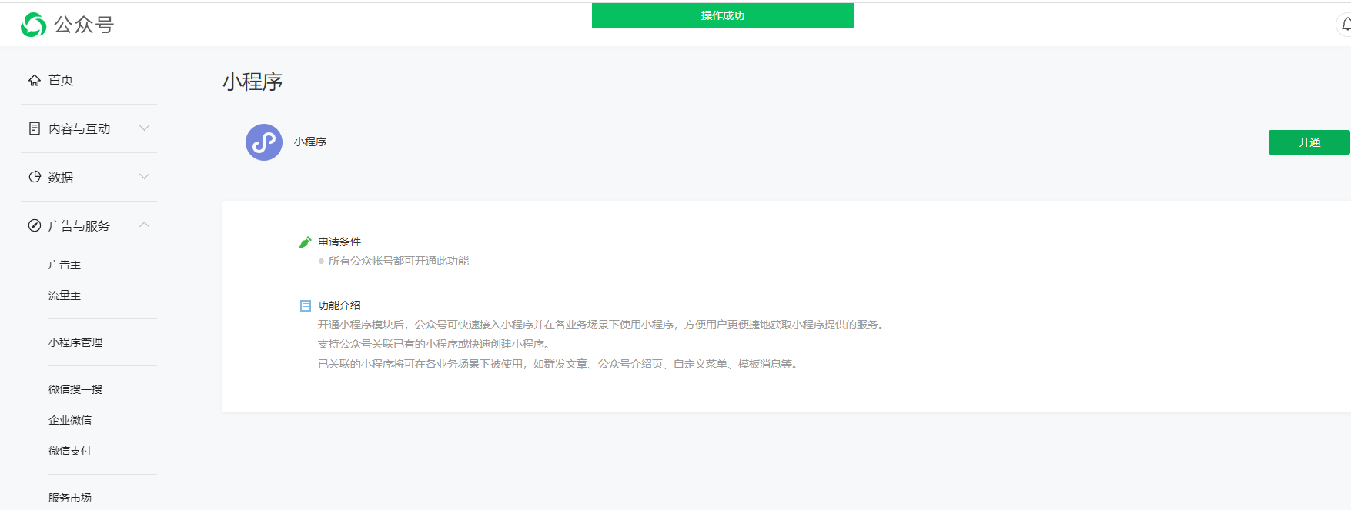Viewport: 1351px width, 510px height.
Task: Click the green 开通 button
Action: (1309, 142)
